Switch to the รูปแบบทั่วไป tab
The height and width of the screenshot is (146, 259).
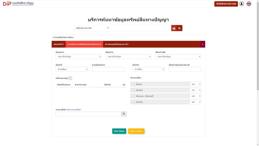pos(58,44)
